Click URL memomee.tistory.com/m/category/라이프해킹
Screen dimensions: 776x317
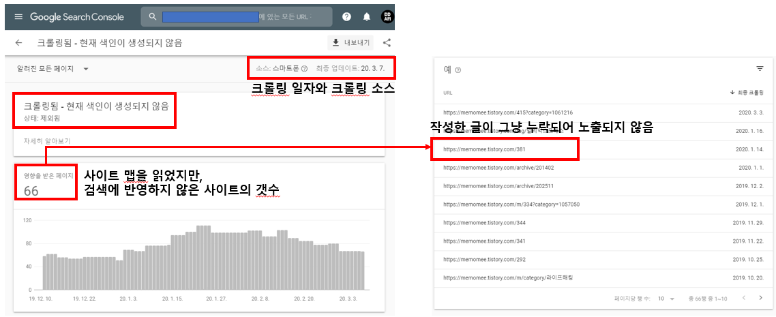click(x=508, y=277)
